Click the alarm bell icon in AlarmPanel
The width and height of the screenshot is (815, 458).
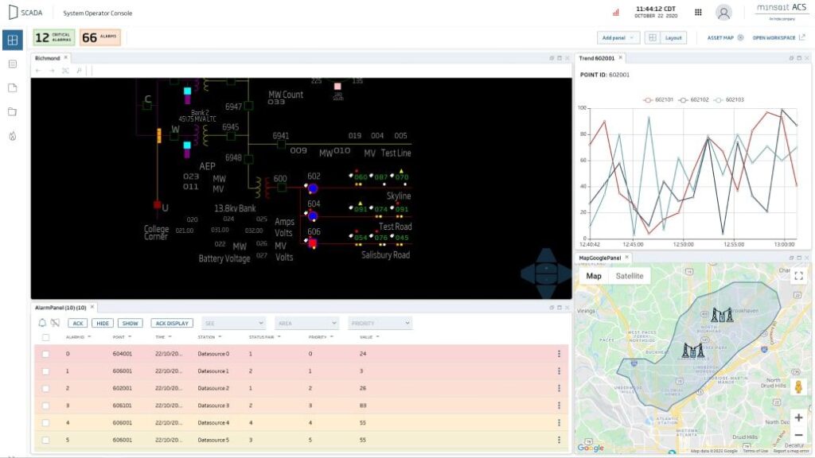click(43, 323)
